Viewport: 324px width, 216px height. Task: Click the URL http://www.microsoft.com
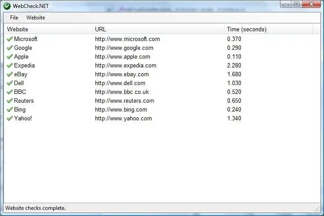pos(127,39)
